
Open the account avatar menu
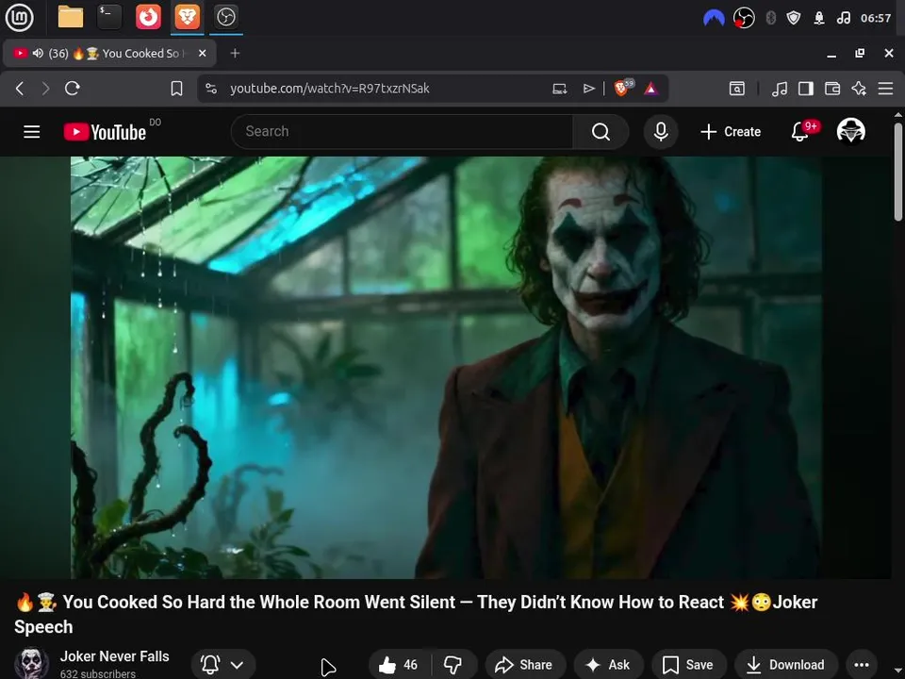tap(850, 131)
